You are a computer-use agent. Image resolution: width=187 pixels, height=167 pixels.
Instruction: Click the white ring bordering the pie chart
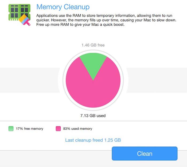coord(64,80)
